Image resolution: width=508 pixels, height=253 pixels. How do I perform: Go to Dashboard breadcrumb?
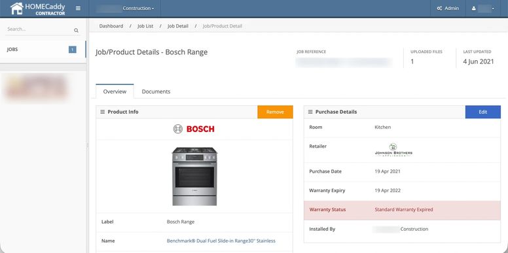tap(111, 26)
